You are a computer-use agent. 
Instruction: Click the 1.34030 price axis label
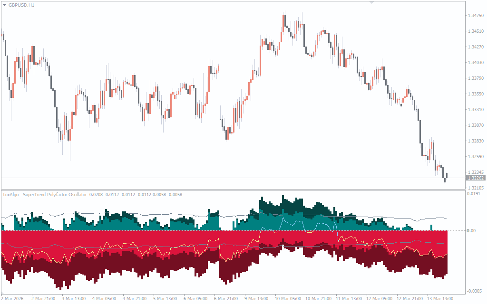point(476,63)
